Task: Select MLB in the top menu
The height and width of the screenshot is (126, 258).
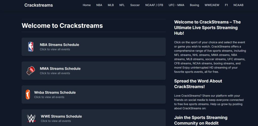Action: 111,5
